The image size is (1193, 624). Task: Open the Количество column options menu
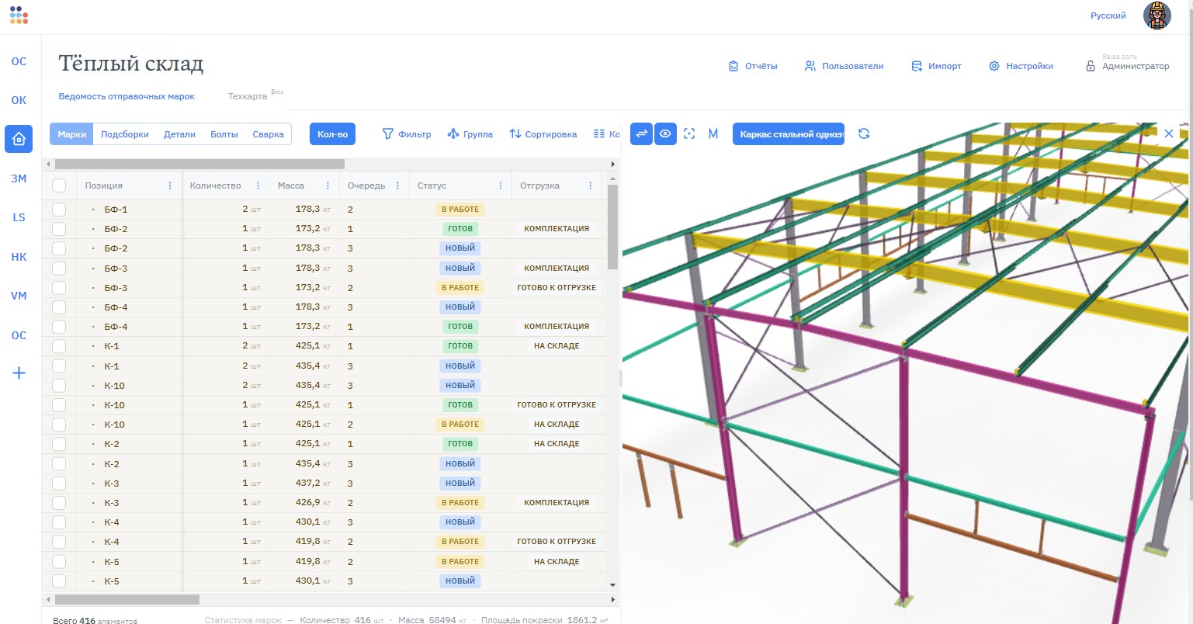pyautogui.click(x=258, y=185)
